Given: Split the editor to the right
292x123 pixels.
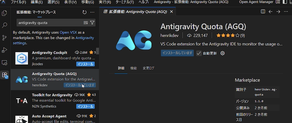Looking at the screenshot, I should pyautogui.click(x=263, y=12).
